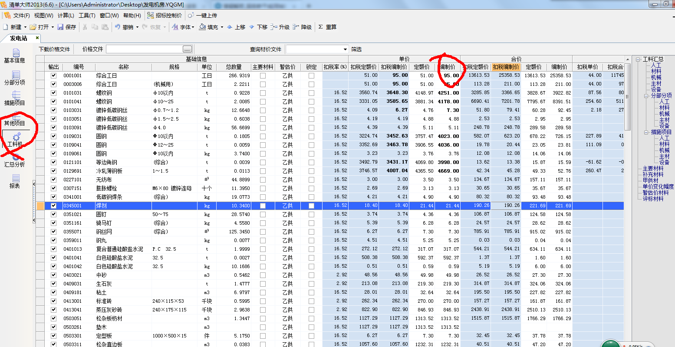Click the cut scissors icon
Viewport: 675px width, 347px height.
tap(85, 27)
